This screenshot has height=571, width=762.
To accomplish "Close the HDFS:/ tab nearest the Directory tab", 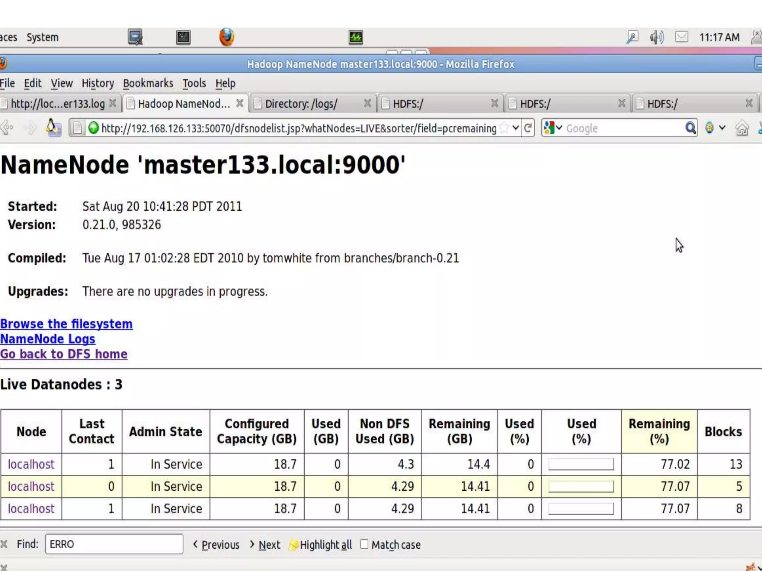I will coord(494,103).
